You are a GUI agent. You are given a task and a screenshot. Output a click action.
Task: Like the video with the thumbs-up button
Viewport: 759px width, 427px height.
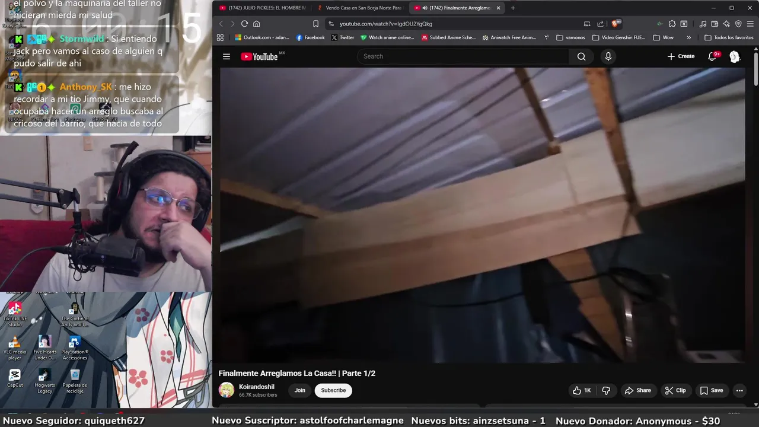pos(582,390)
